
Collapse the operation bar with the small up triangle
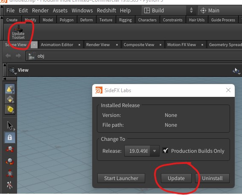5,65
